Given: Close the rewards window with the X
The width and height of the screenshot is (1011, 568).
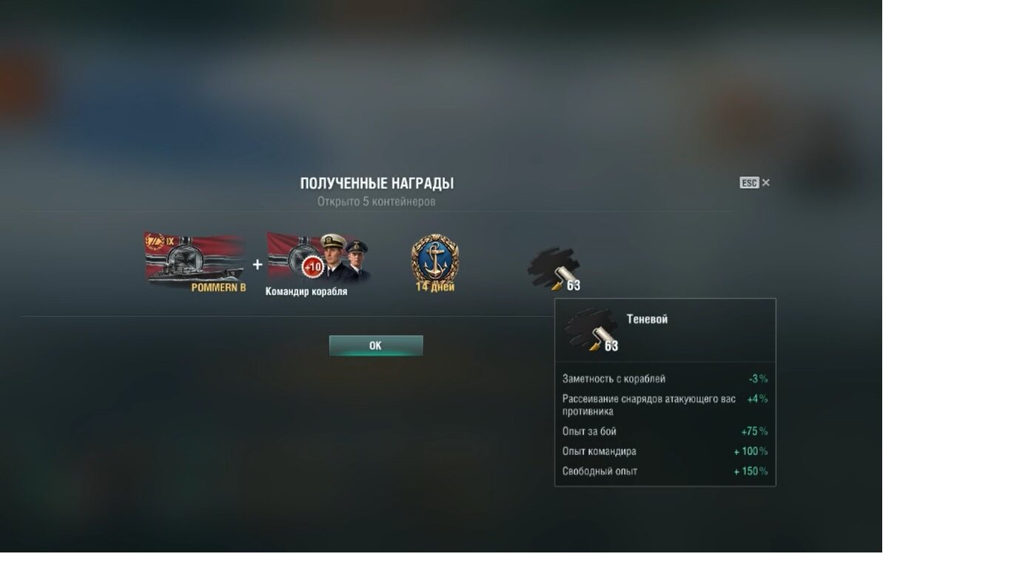Looking at the screenshot, I should (x=766, y=183).
